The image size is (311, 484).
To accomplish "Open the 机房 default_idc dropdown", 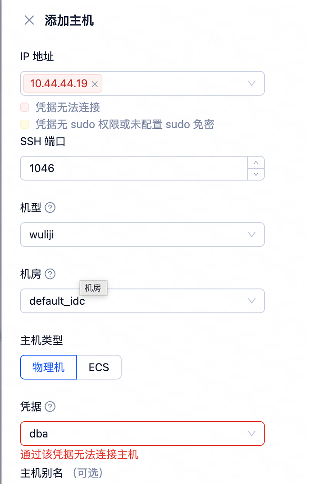I will [x=142, y=301].
